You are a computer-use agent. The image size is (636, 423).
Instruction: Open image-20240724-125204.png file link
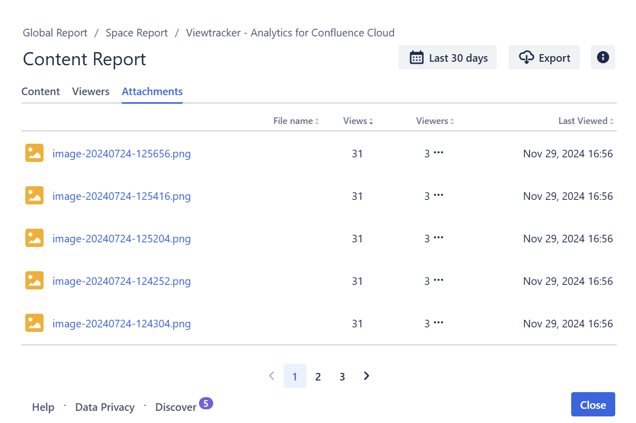point(122,238)
